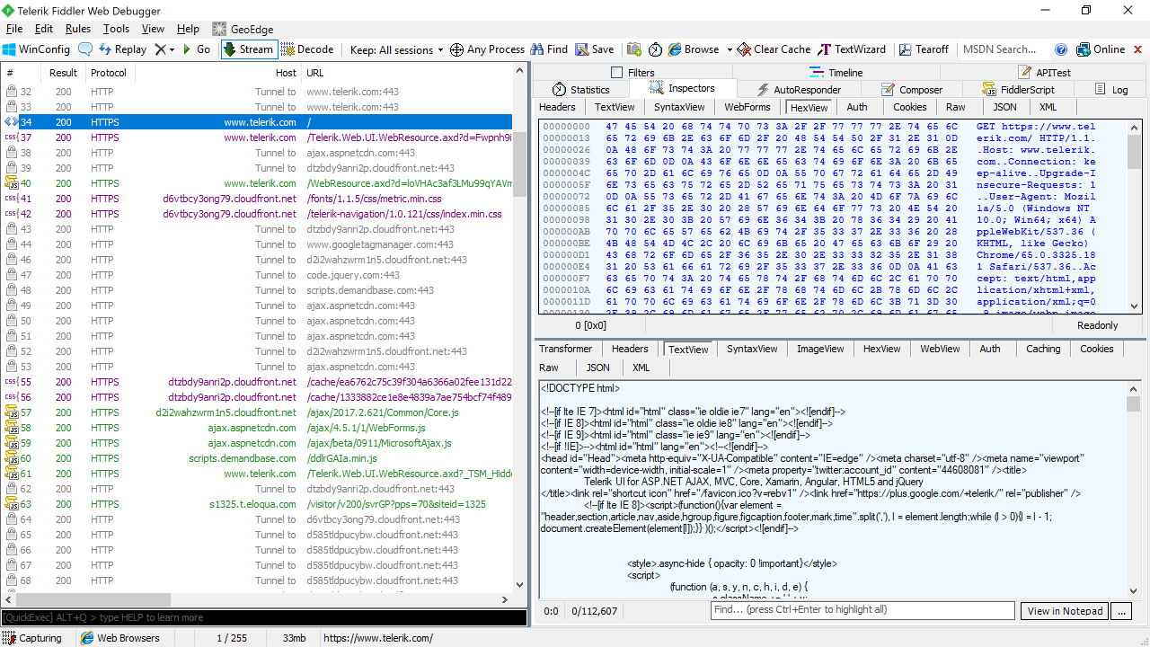Click the timer clock icon in toolbar
This screenshot has width=1150, height=647.
pos(656,49)
